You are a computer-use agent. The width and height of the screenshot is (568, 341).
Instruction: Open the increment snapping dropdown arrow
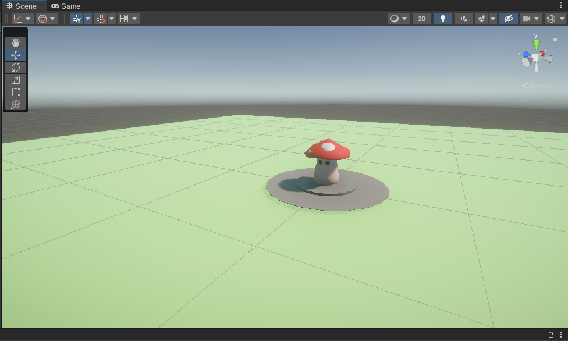[135, 19]
